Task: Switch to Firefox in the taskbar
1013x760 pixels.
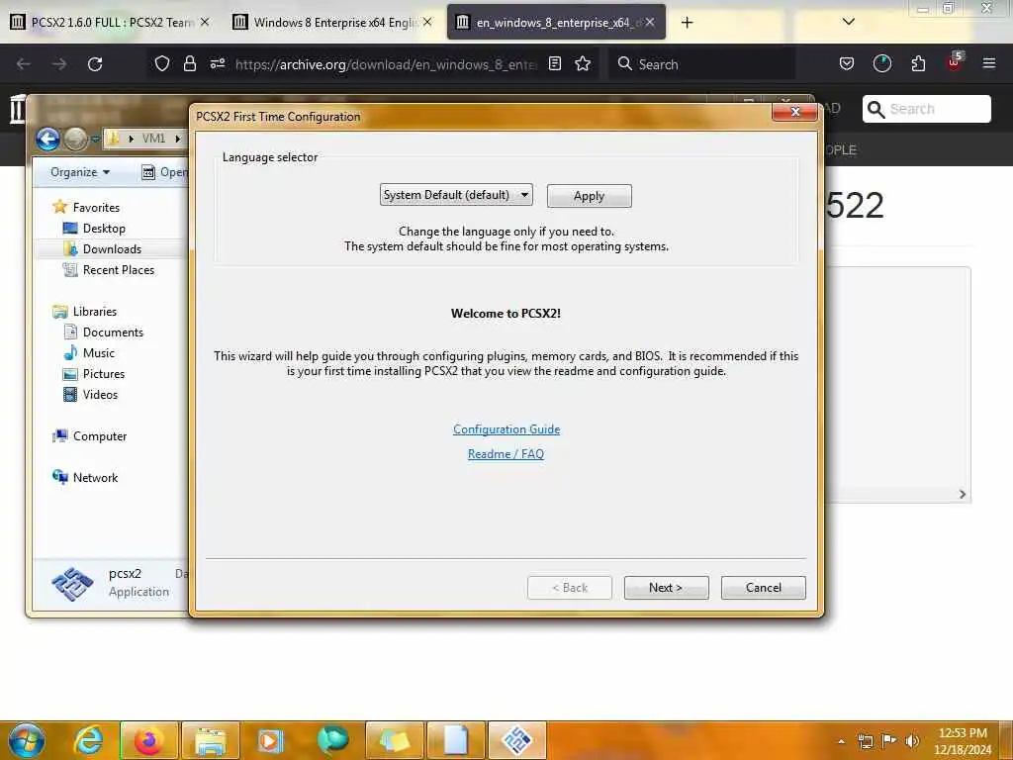Action: [x=150, y=740]
